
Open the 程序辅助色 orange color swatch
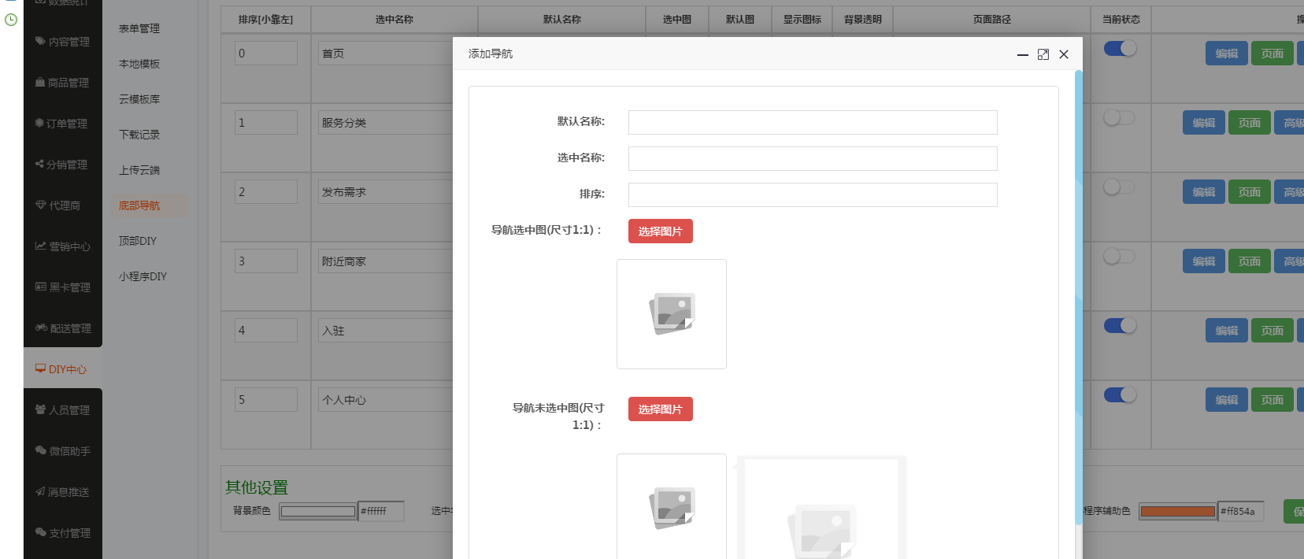pyautogui.click(x=1177, y=512)
